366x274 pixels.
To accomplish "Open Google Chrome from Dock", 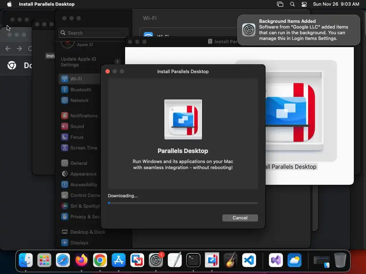I will (x=100, y=260).
